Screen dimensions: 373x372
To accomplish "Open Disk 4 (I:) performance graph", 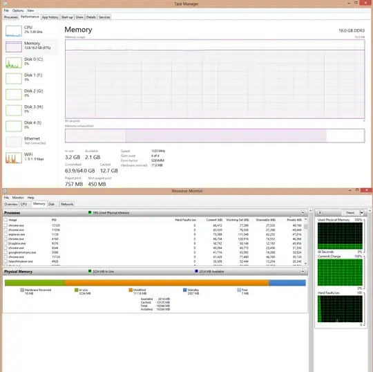I will (14, 127).
